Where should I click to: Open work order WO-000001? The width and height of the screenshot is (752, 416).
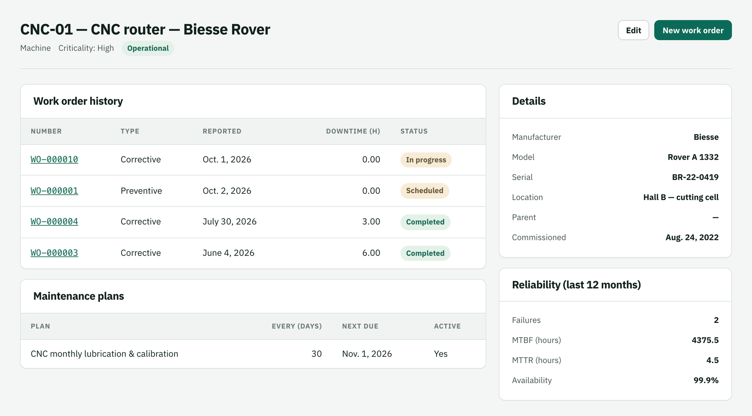coord(54,191)
